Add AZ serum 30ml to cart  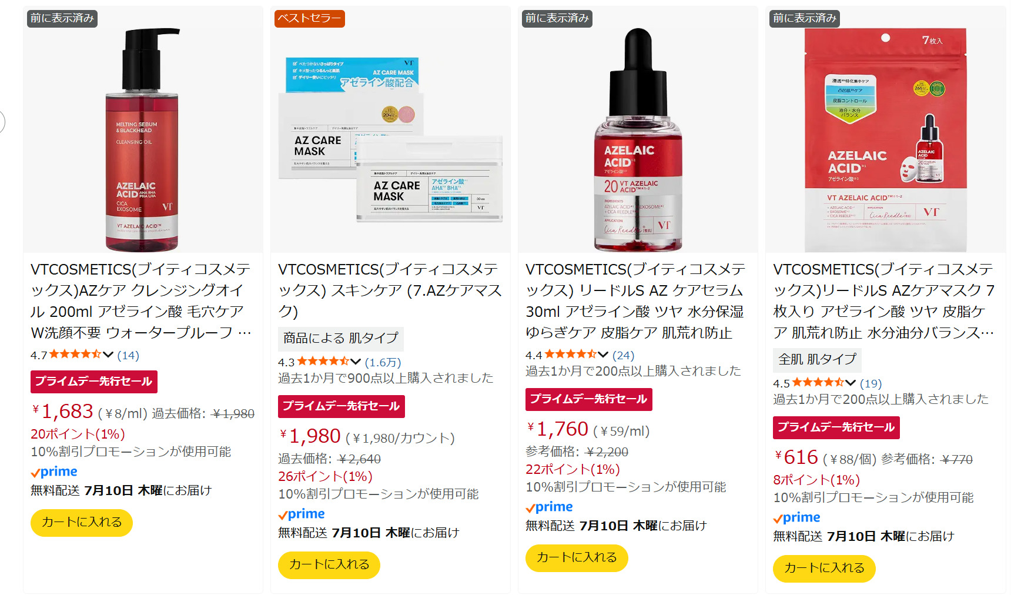click(577, 557)
